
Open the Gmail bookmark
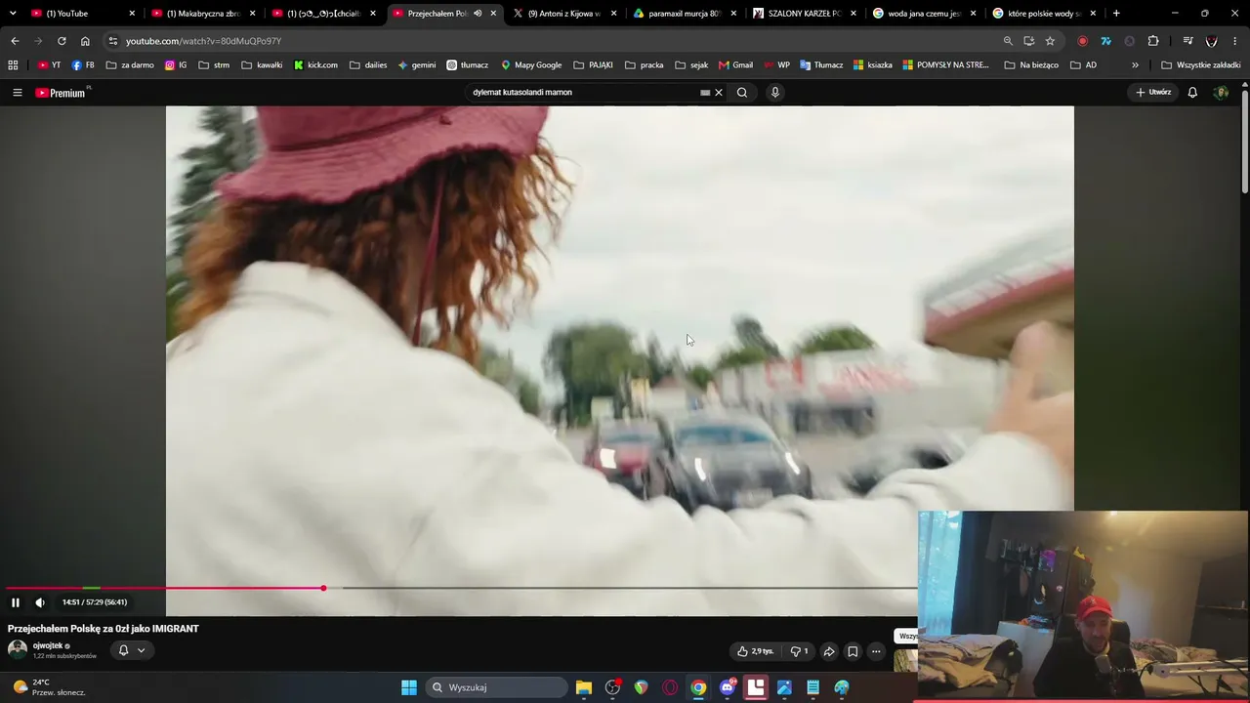735,65
